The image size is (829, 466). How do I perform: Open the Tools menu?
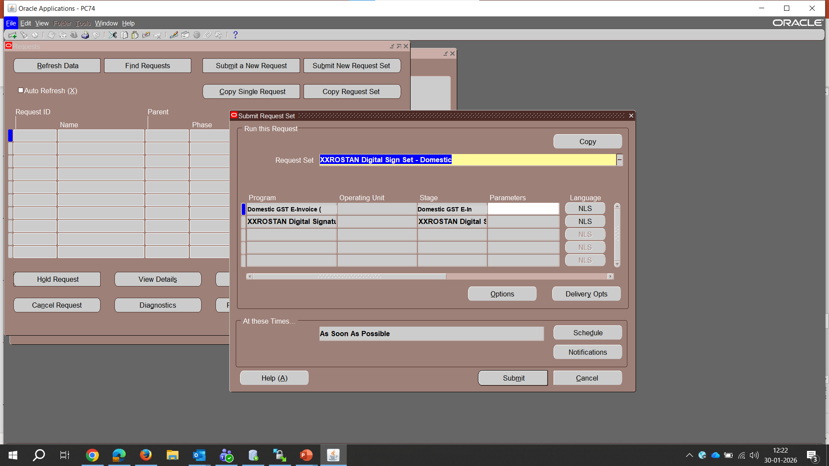pyautogui.click(x=83, y=23)
